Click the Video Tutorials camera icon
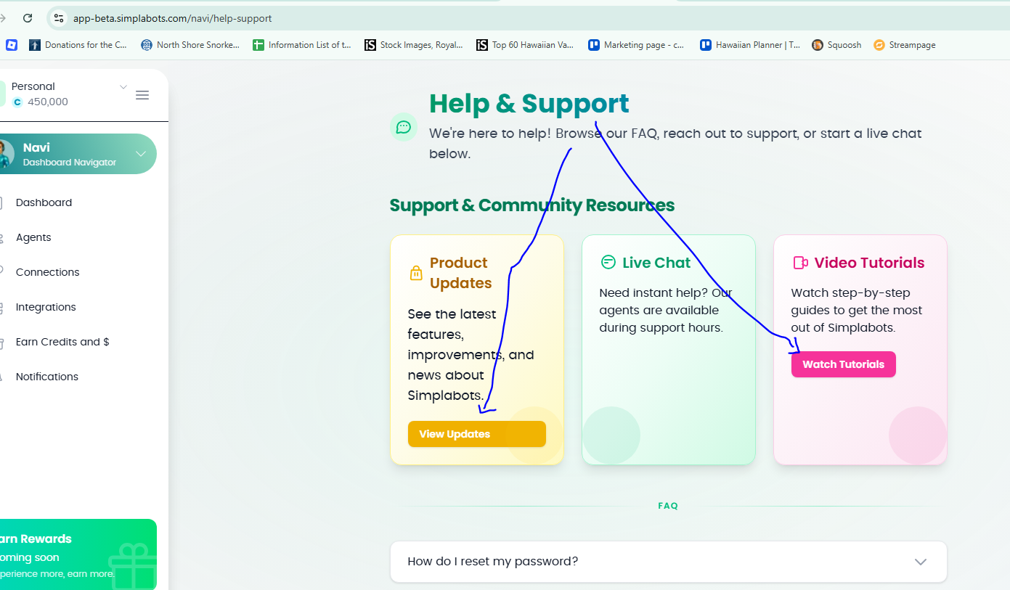The image size is (1010, 590). click(x=800, y=263)
